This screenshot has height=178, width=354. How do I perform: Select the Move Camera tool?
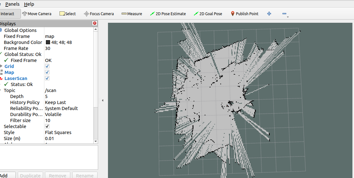[x=37, y=14]
